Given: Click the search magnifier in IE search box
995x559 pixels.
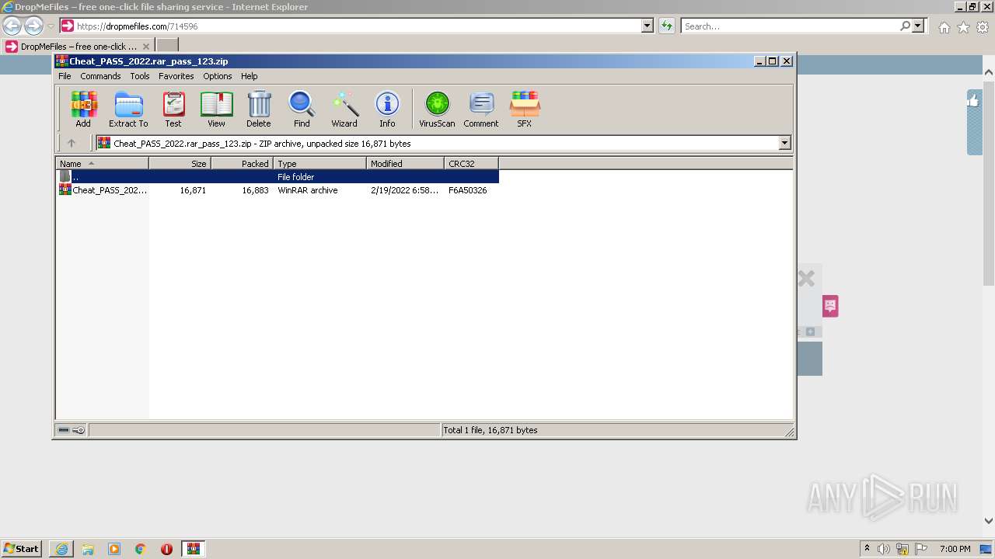Looking at the screenshot, I should 905,26.
